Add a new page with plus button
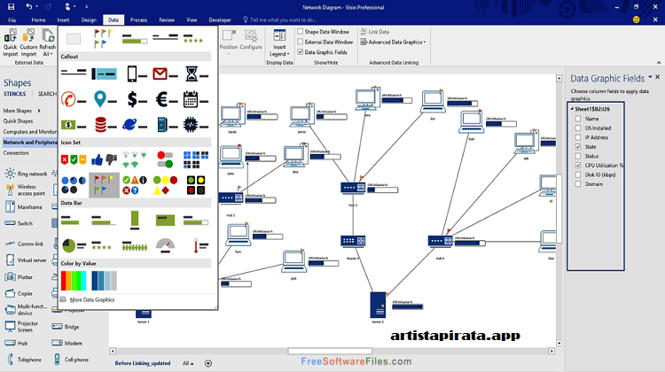This screenshot has height=372, width=665. pyautogui.click(x=208, y=363)
